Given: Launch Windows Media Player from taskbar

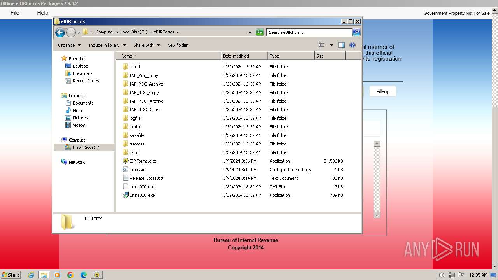Looking at the screenshot, I should [57, 275].
